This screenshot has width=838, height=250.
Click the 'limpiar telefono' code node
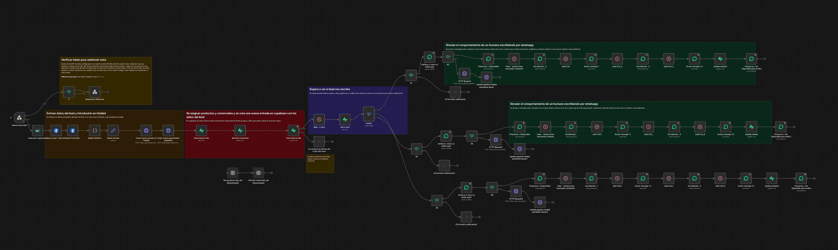(95, 130)
